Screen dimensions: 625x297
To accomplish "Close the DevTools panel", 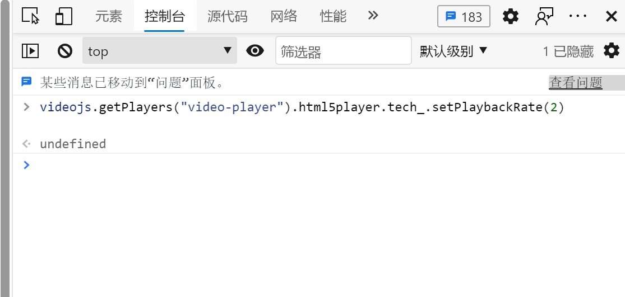I will click(612, 16).
